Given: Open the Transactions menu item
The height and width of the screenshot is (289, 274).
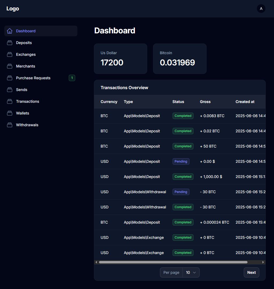Looking at the screenshot, I should (x=28, y=101).
